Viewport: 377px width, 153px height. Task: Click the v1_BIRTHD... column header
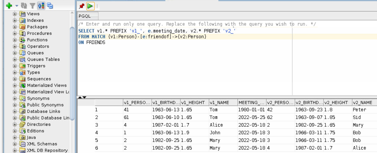click(x=166, y=103)
